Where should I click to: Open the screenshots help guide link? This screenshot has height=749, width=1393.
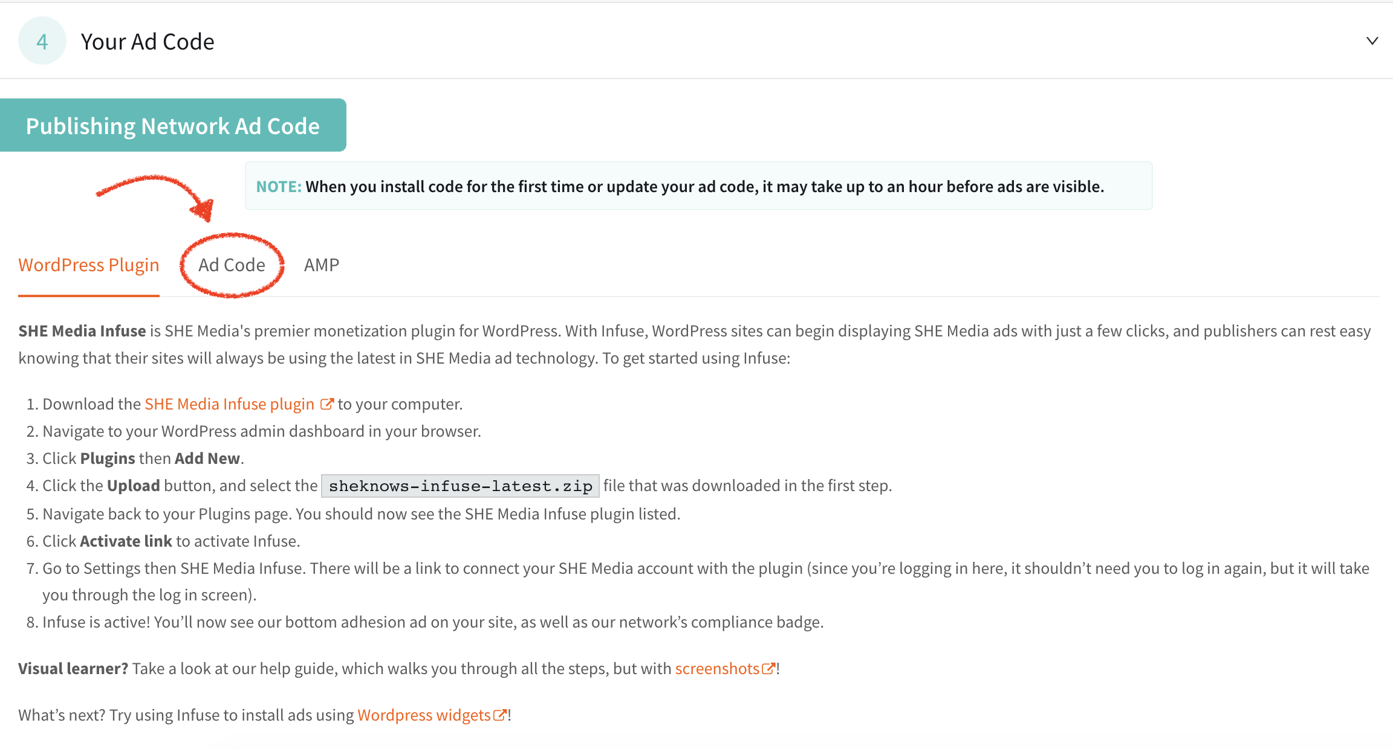[x=716, y=668]
